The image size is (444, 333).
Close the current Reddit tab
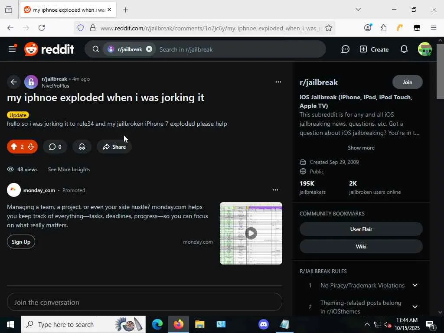point(109,10)
